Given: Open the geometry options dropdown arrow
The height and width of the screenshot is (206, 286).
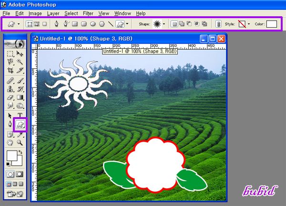Looking at the screenshot, I should pos(127,24).
